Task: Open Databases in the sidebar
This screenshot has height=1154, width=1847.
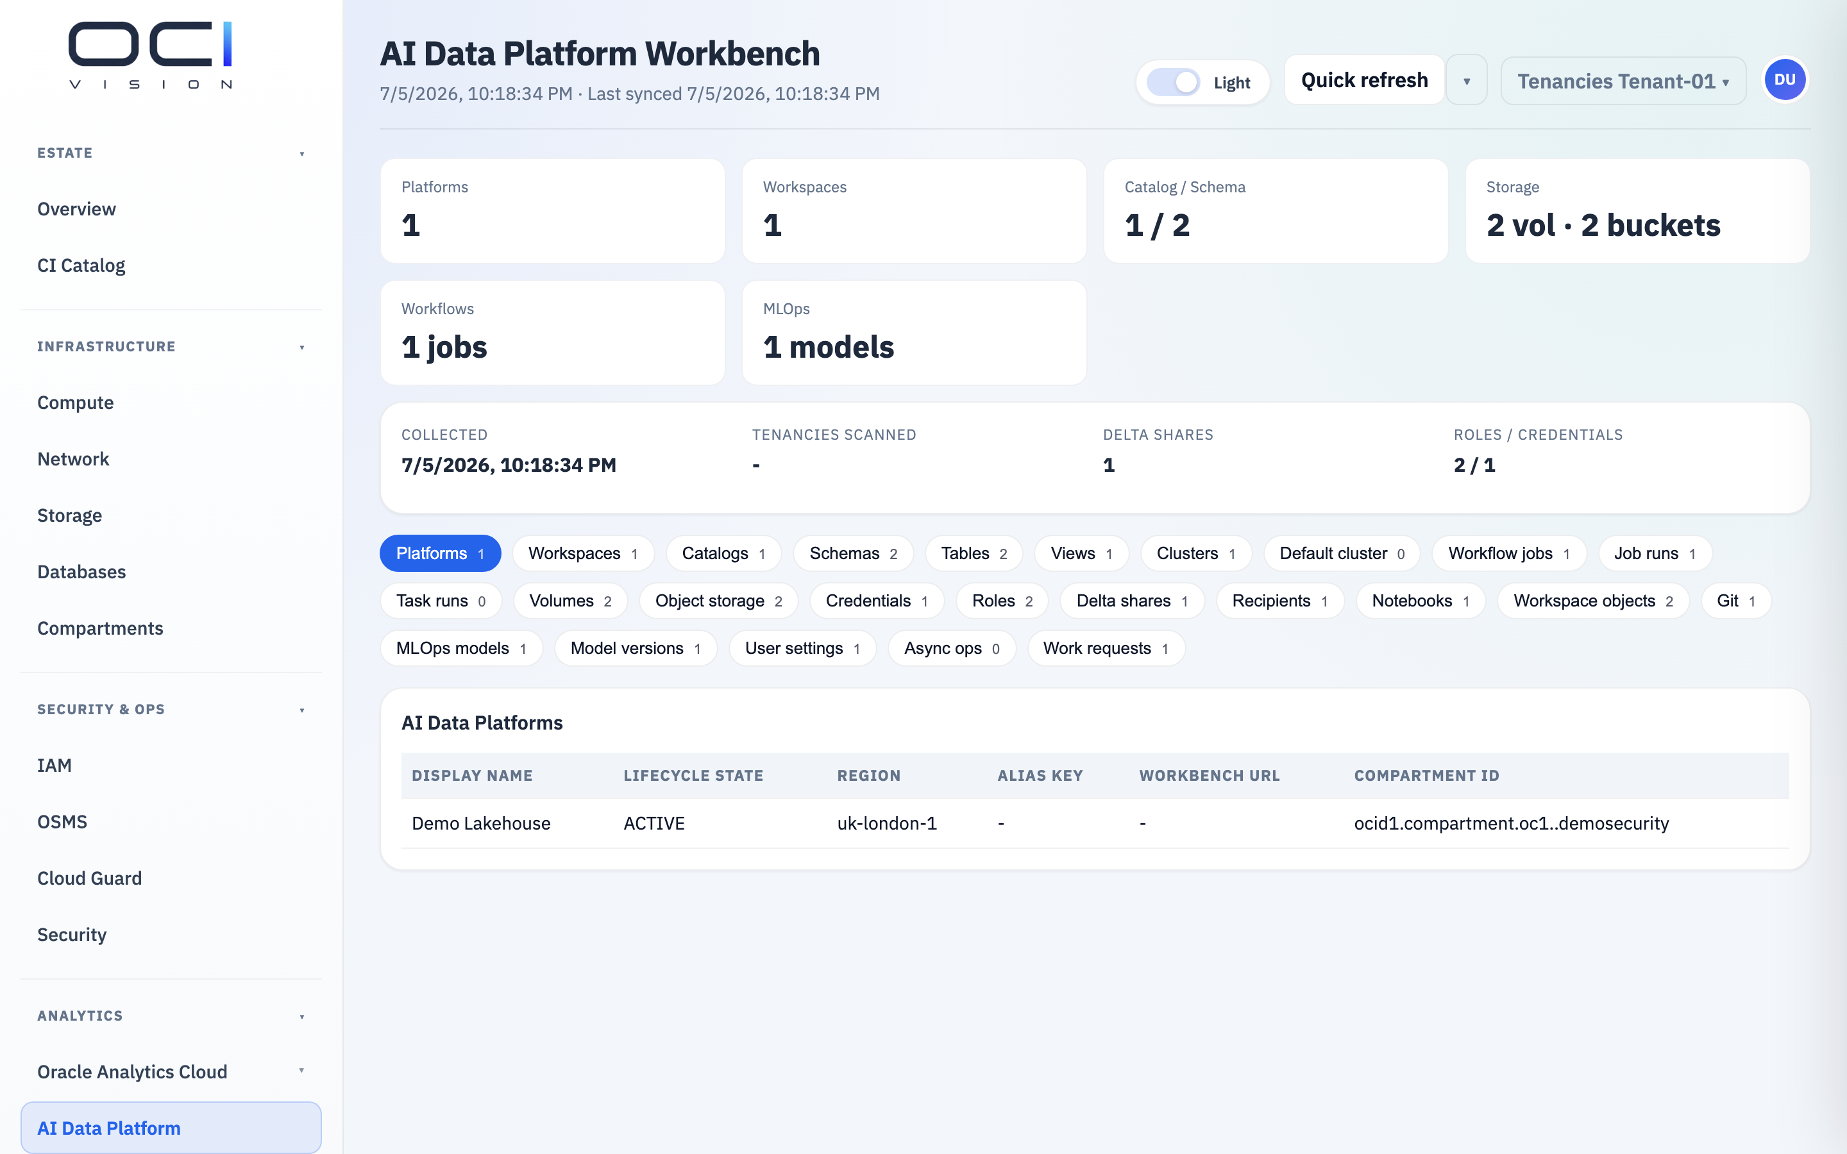Action: click(x=171, y=573)
